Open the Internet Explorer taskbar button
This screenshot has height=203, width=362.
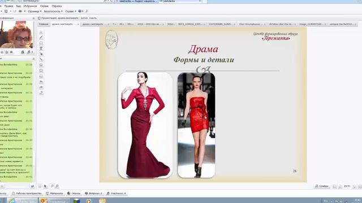22,201
